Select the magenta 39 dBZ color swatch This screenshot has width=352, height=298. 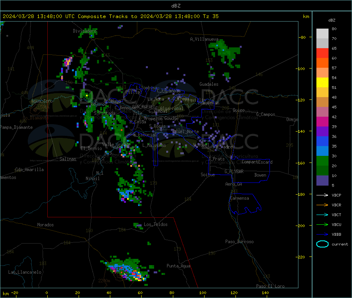coord(322,121)
